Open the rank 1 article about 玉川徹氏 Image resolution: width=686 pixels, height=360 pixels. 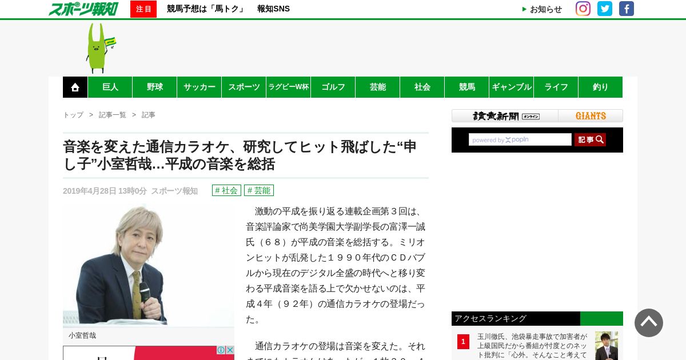532,346
